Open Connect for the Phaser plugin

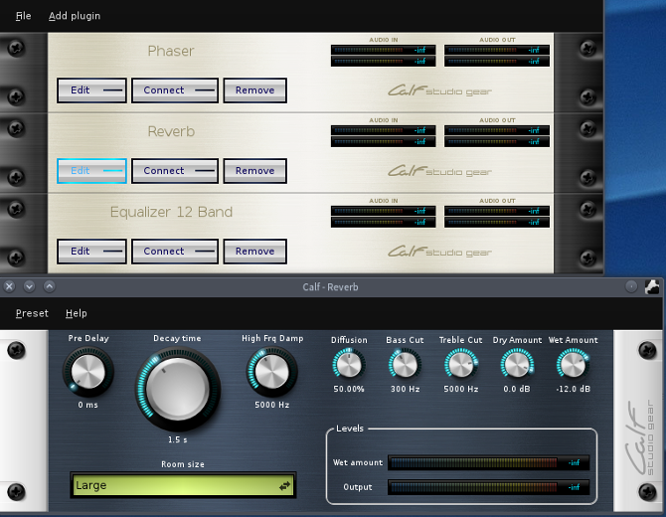(x=174, y=90)
